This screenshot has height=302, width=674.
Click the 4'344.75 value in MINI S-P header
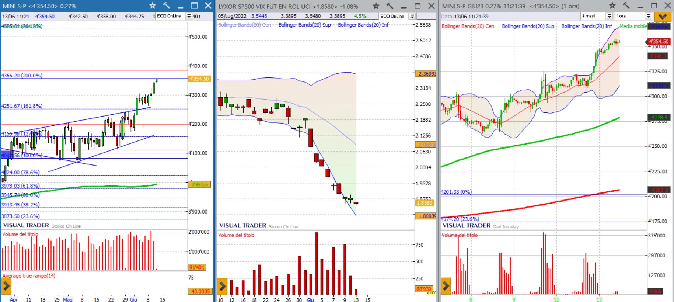click(134, 17)
